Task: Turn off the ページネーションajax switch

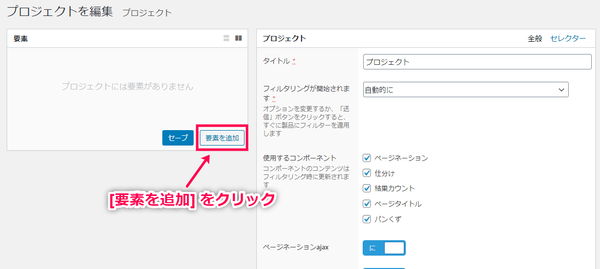Action: coord(384,248)
